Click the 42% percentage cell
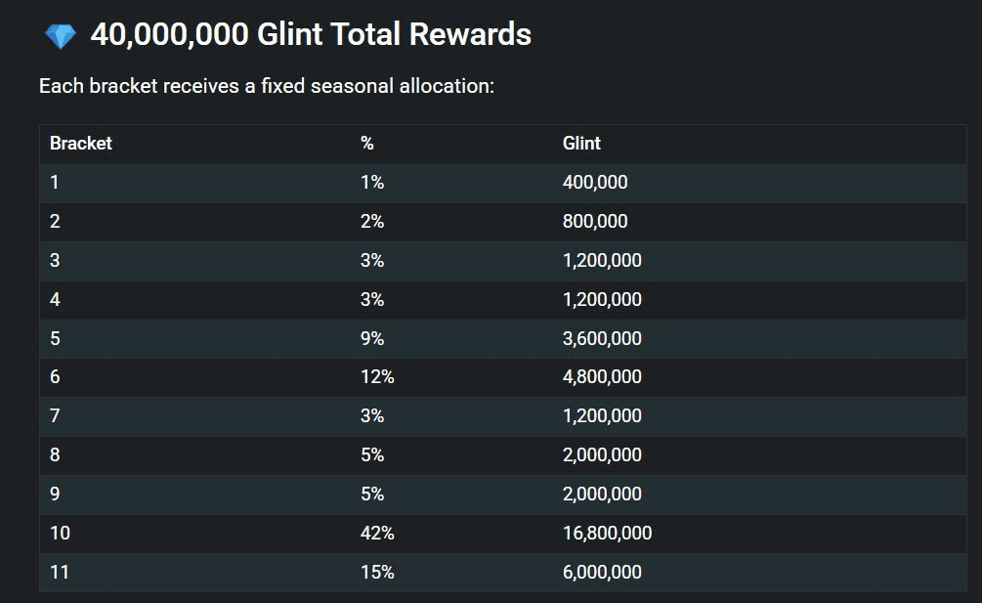982x603 pixels. 377,534
